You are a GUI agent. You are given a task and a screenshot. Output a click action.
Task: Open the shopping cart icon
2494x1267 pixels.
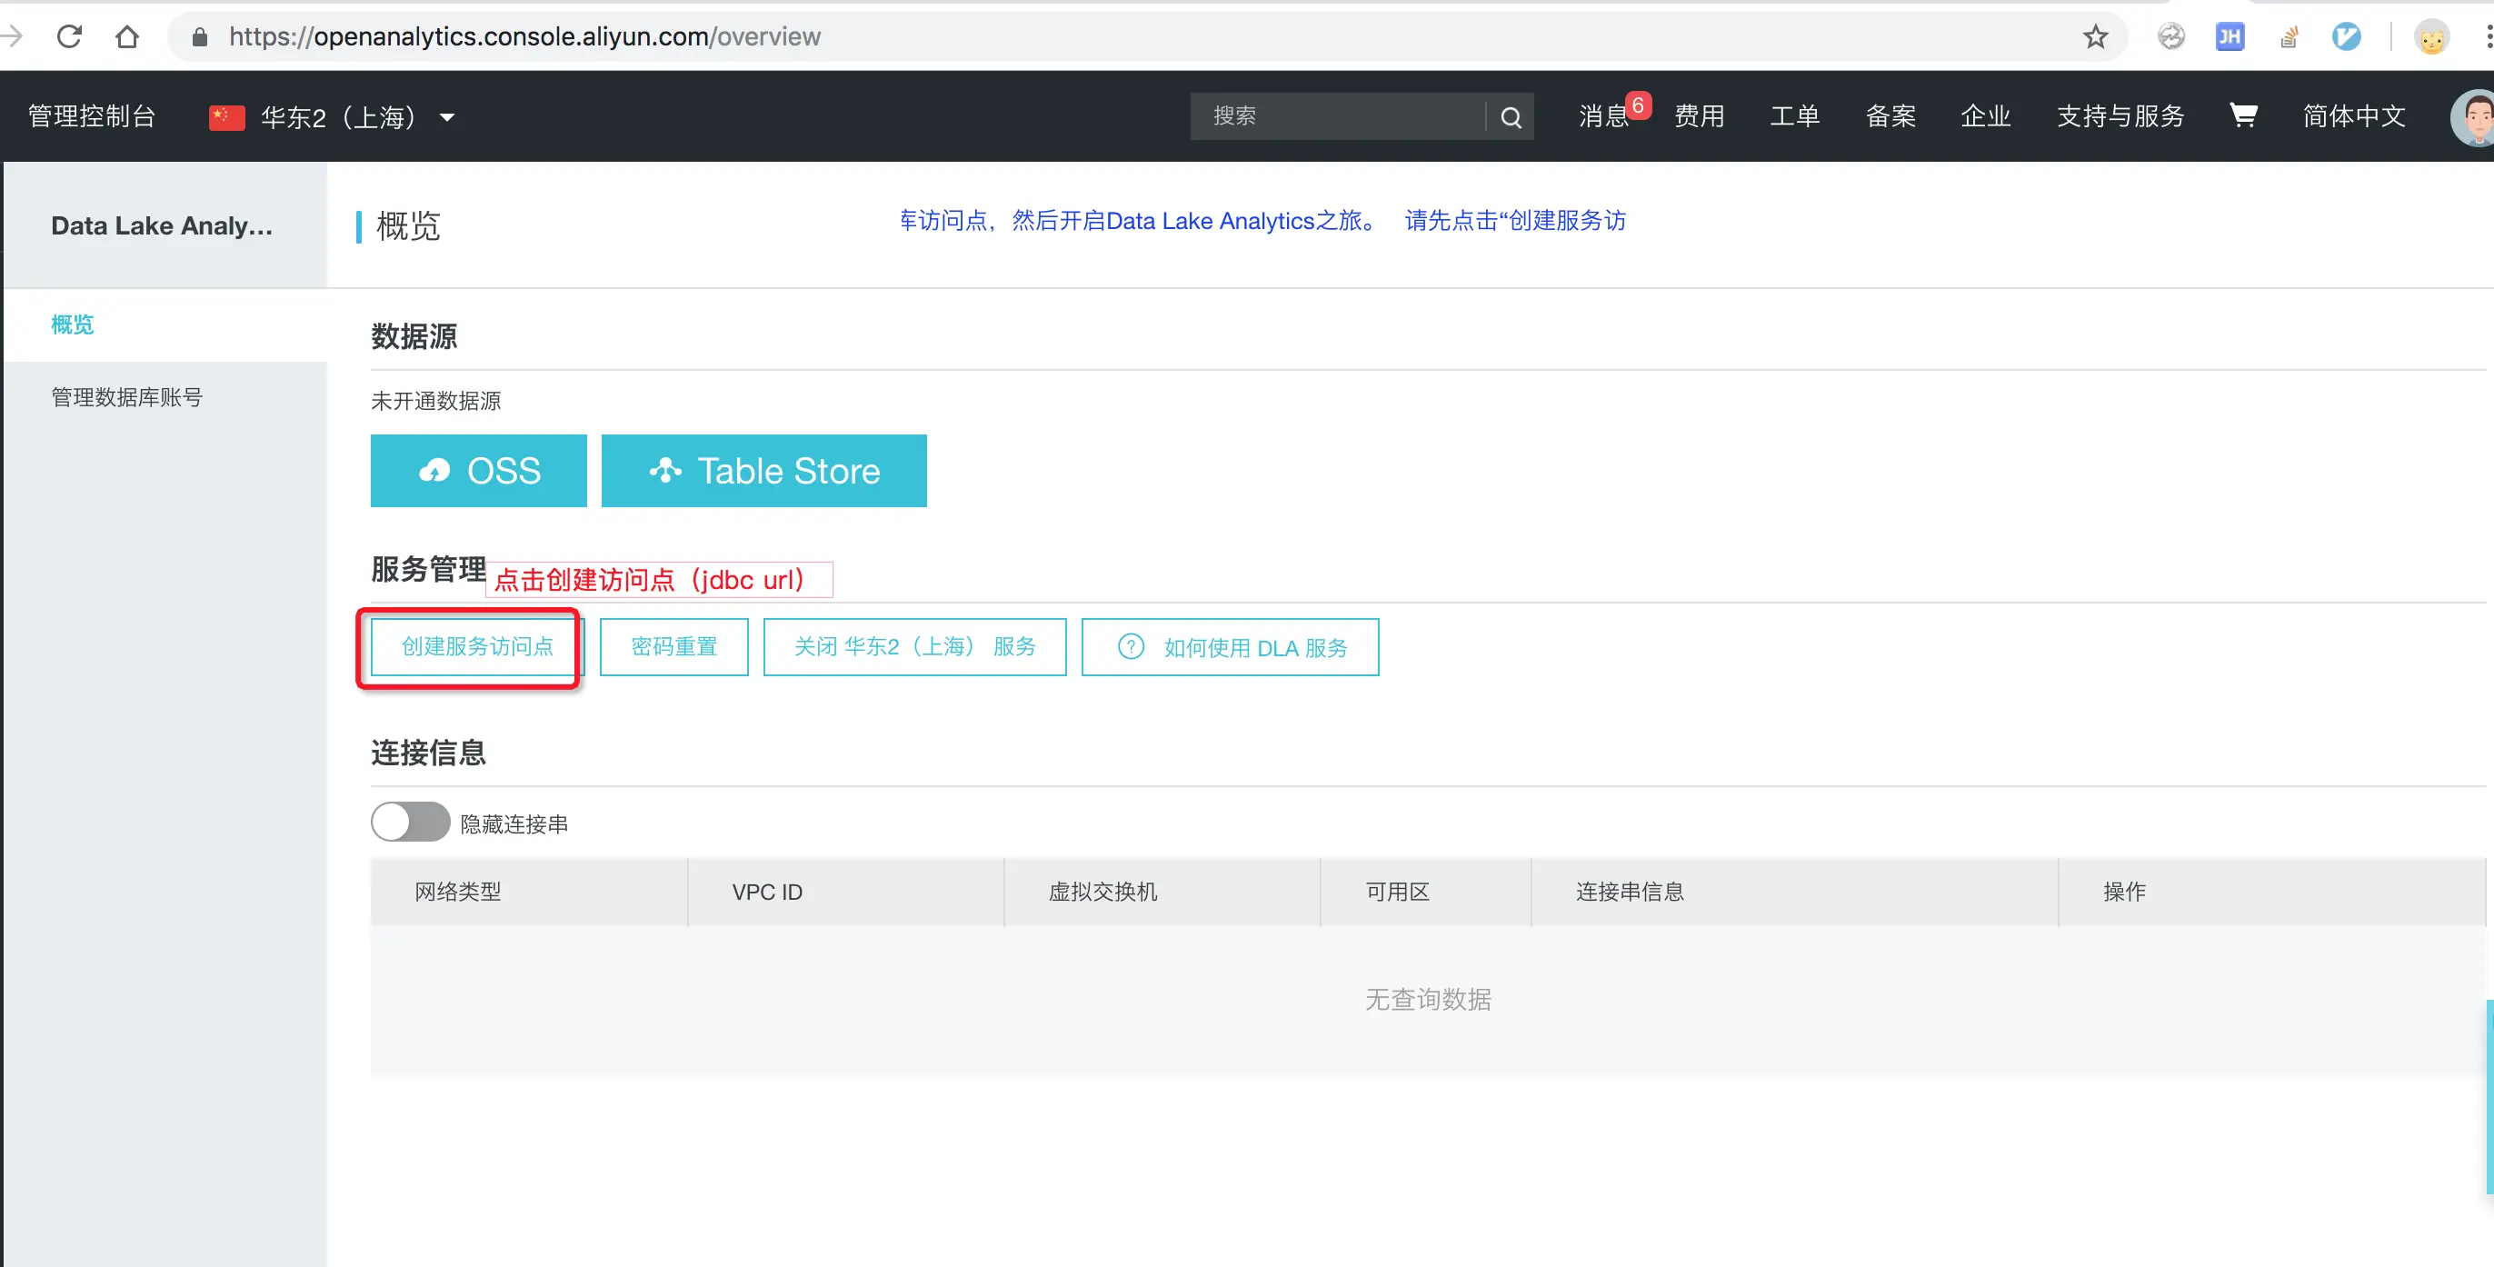point(2242,116)
